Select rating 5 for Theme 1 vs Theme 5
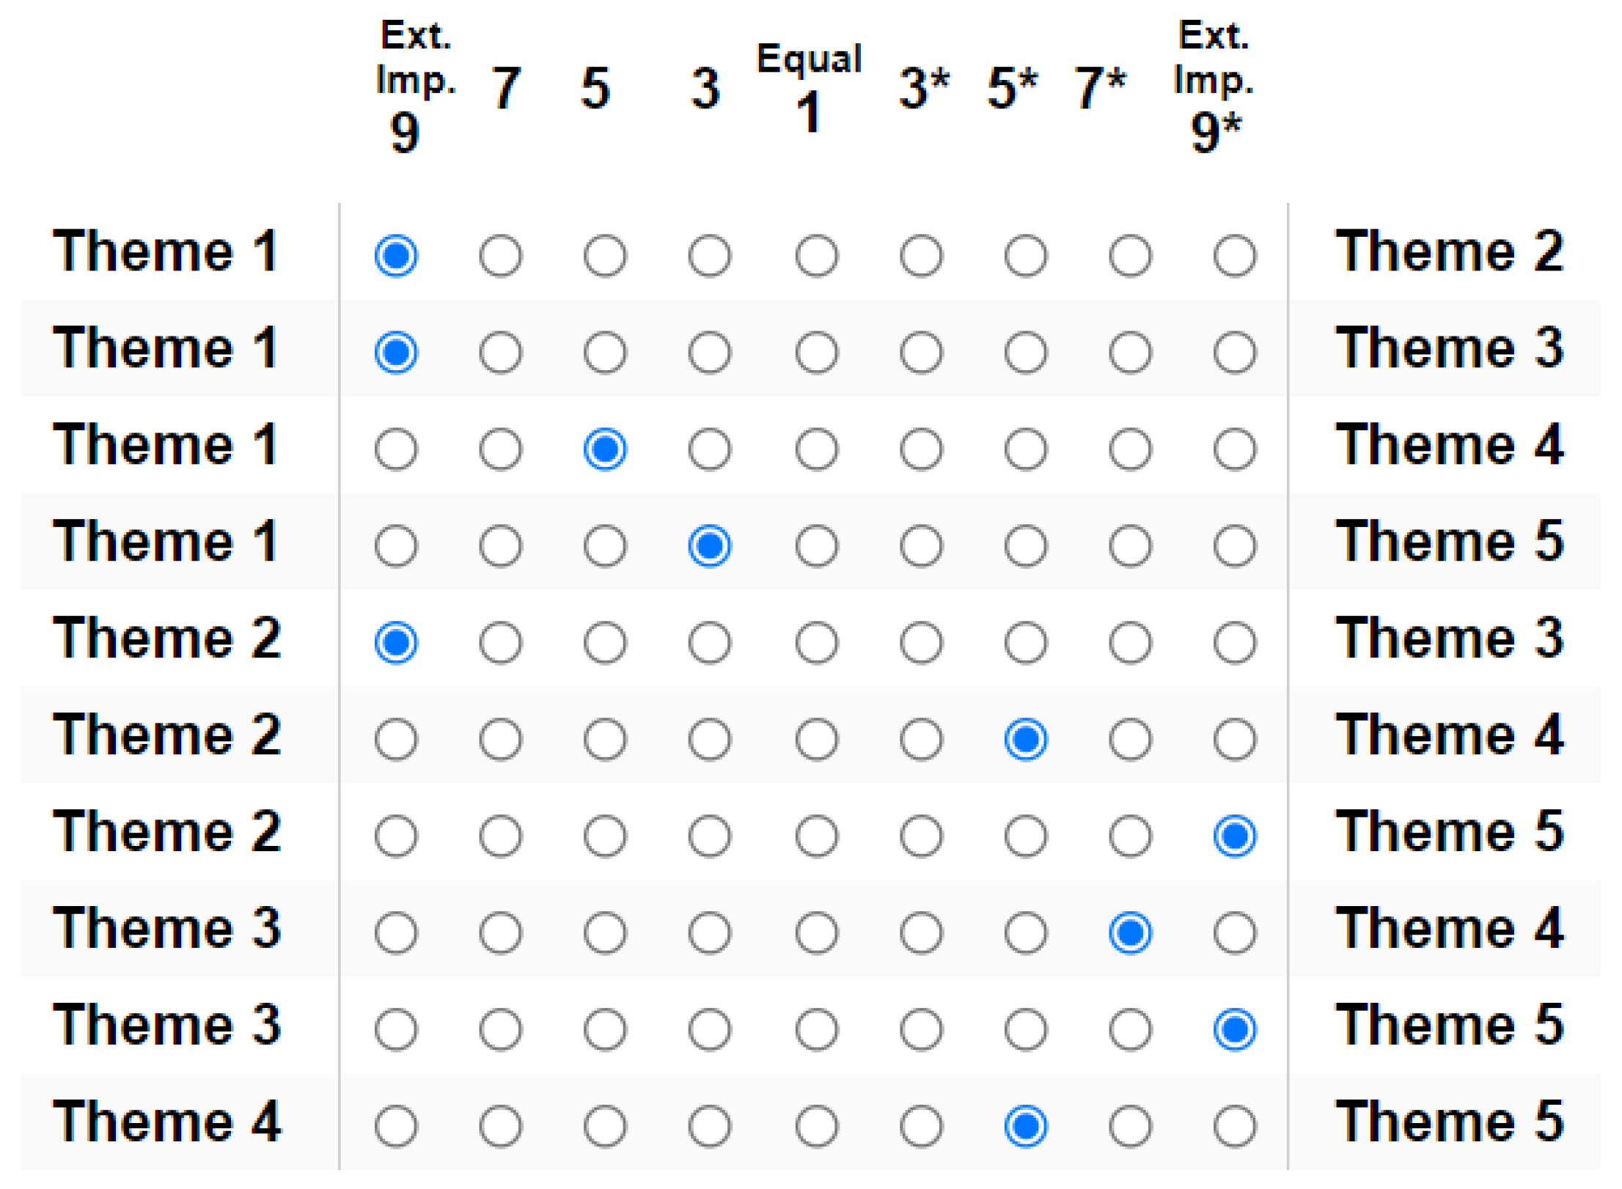1622x1189 pixels. click(x=605, y=546)
